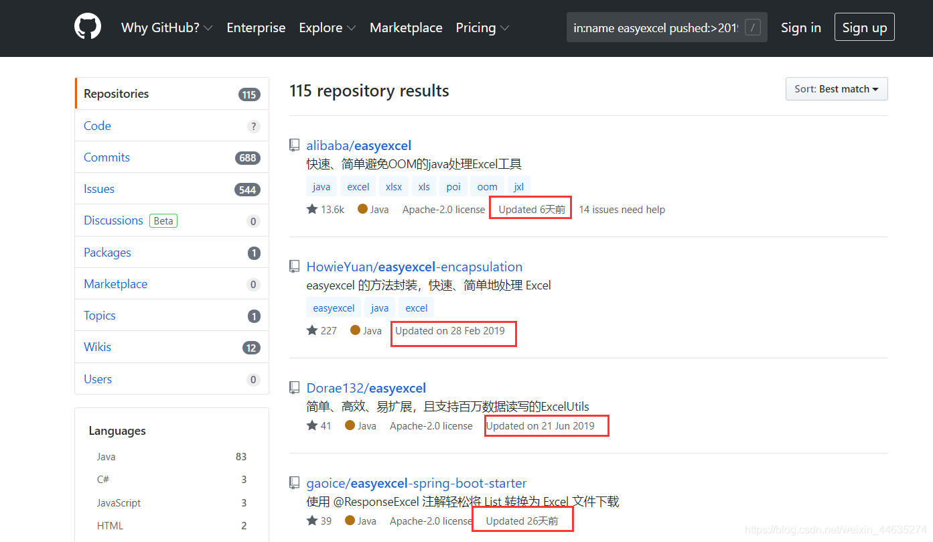Click Sign in
The height and width of the screenshot is (542, 933).
801,27
